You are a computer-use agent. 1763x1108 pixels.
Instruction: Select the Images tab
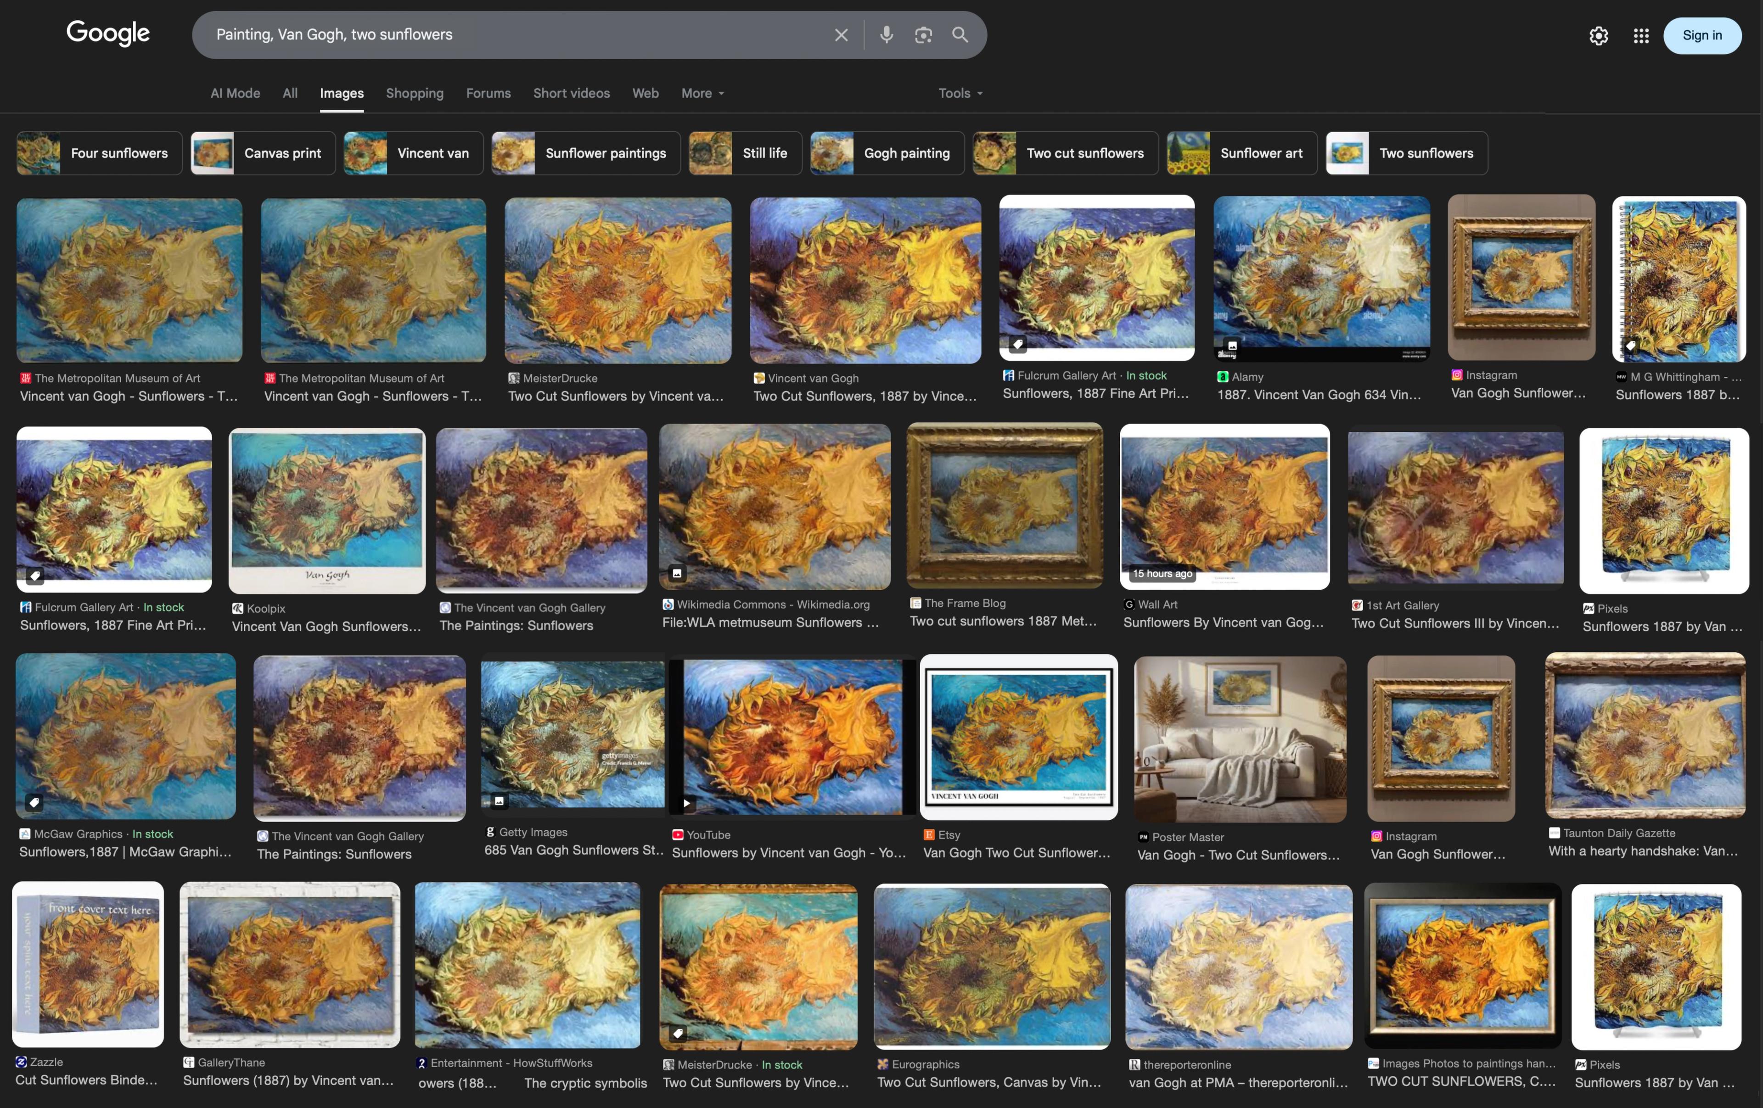(341, 93)
